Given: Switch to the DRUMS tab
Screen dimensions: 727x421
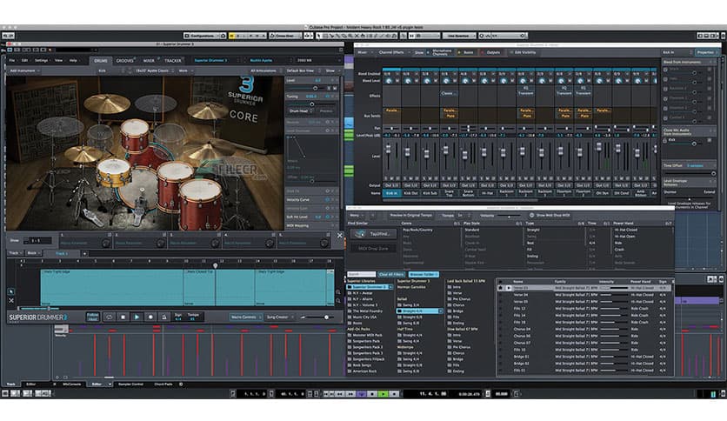Looking at the screenshot, I should point(101,61).
